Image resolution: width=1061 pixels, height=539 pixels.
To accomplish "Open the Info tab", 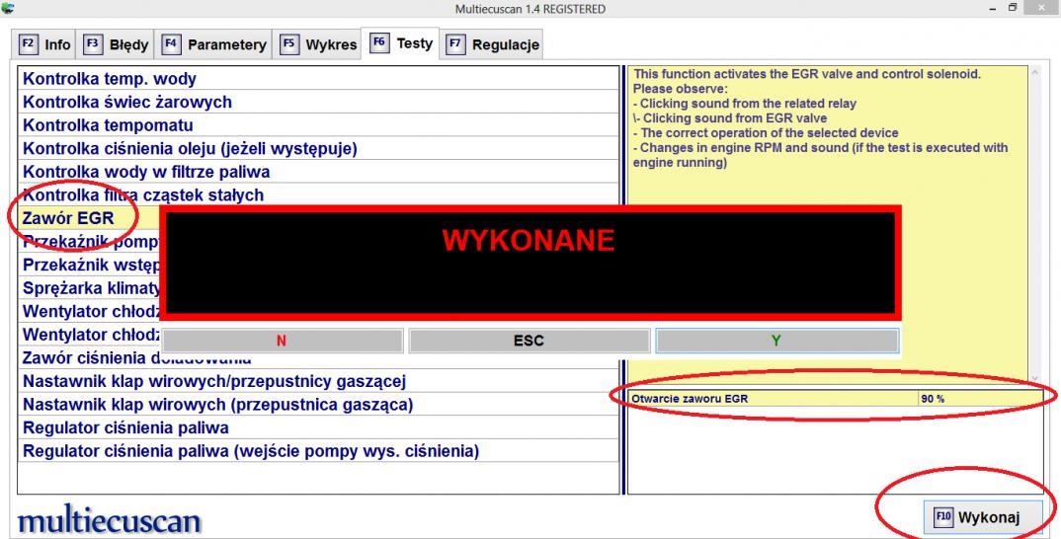I will click(44, 44).
